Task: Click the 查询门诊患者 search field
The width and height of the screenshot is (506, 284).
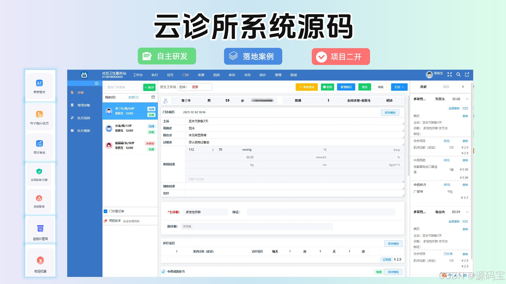Action: 123,87
